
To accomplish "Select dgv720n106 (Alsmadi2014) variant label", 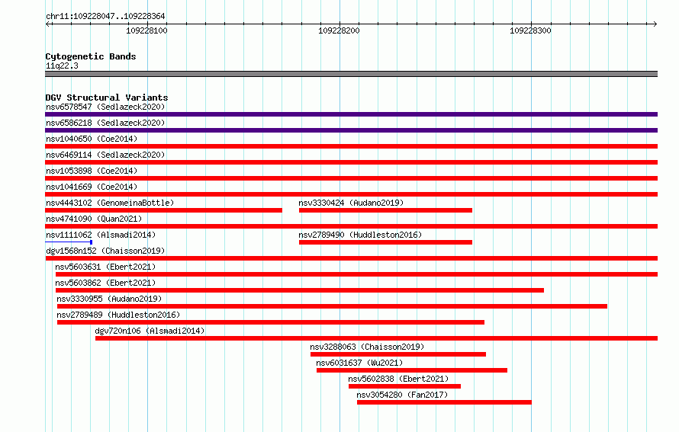I will 150,331.
